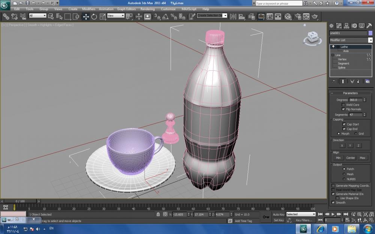Click the Play Animation button
Image resolution: width=375 pixels, height=234 pixels.
pos(333,214)
